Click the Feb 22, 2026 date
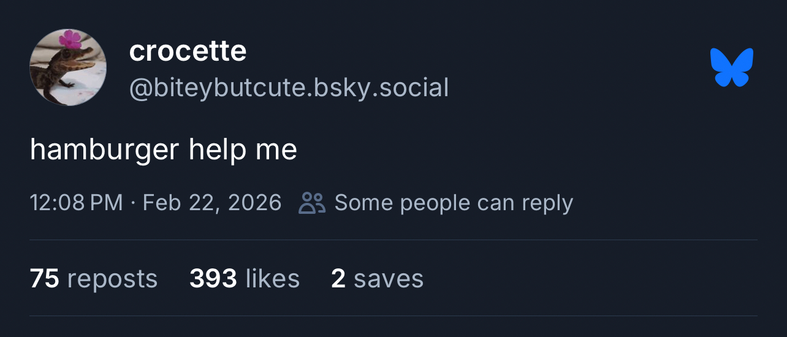Viewport: 787px width, 337px height. [x=211, y=203]
